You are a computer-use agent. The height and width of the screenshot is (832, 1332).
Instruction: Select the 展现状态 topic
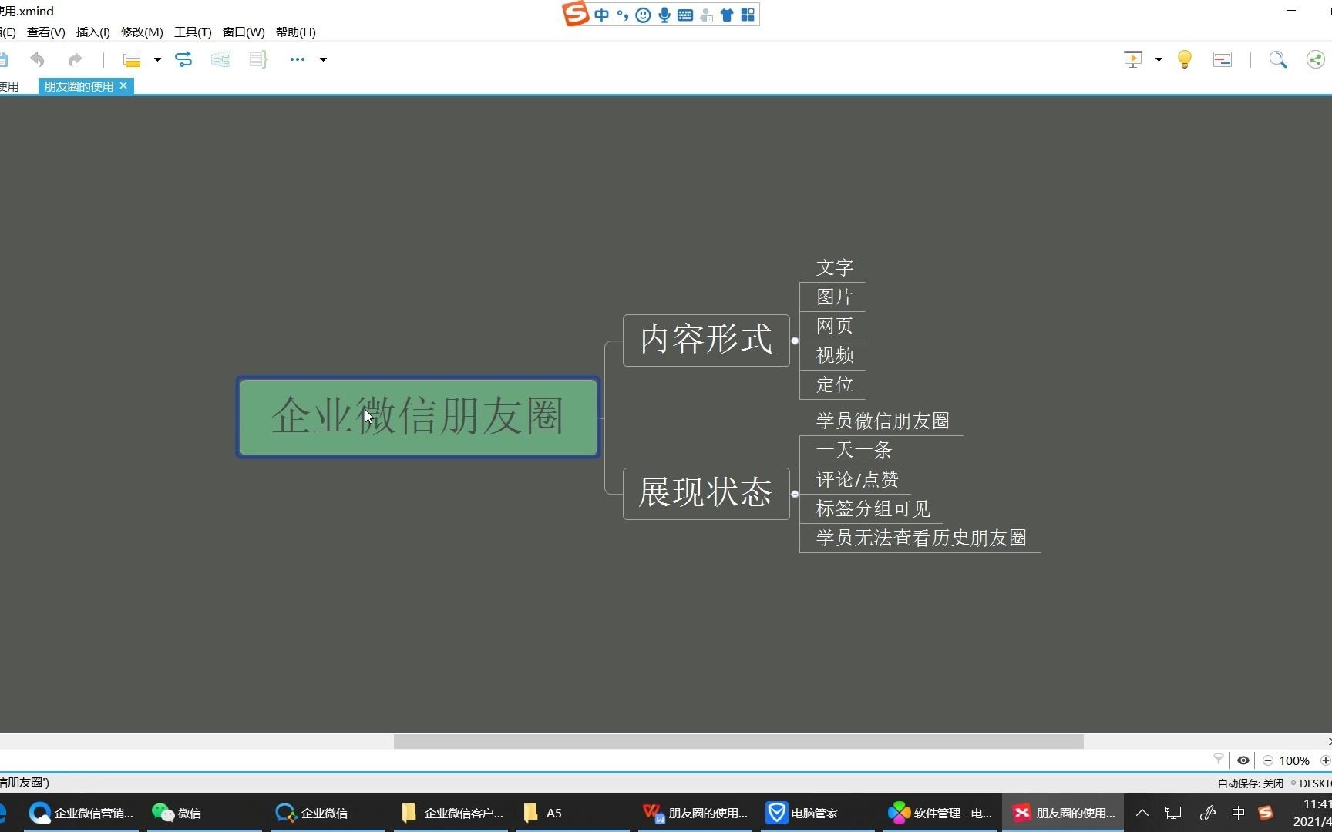click(x=706, y=493)
